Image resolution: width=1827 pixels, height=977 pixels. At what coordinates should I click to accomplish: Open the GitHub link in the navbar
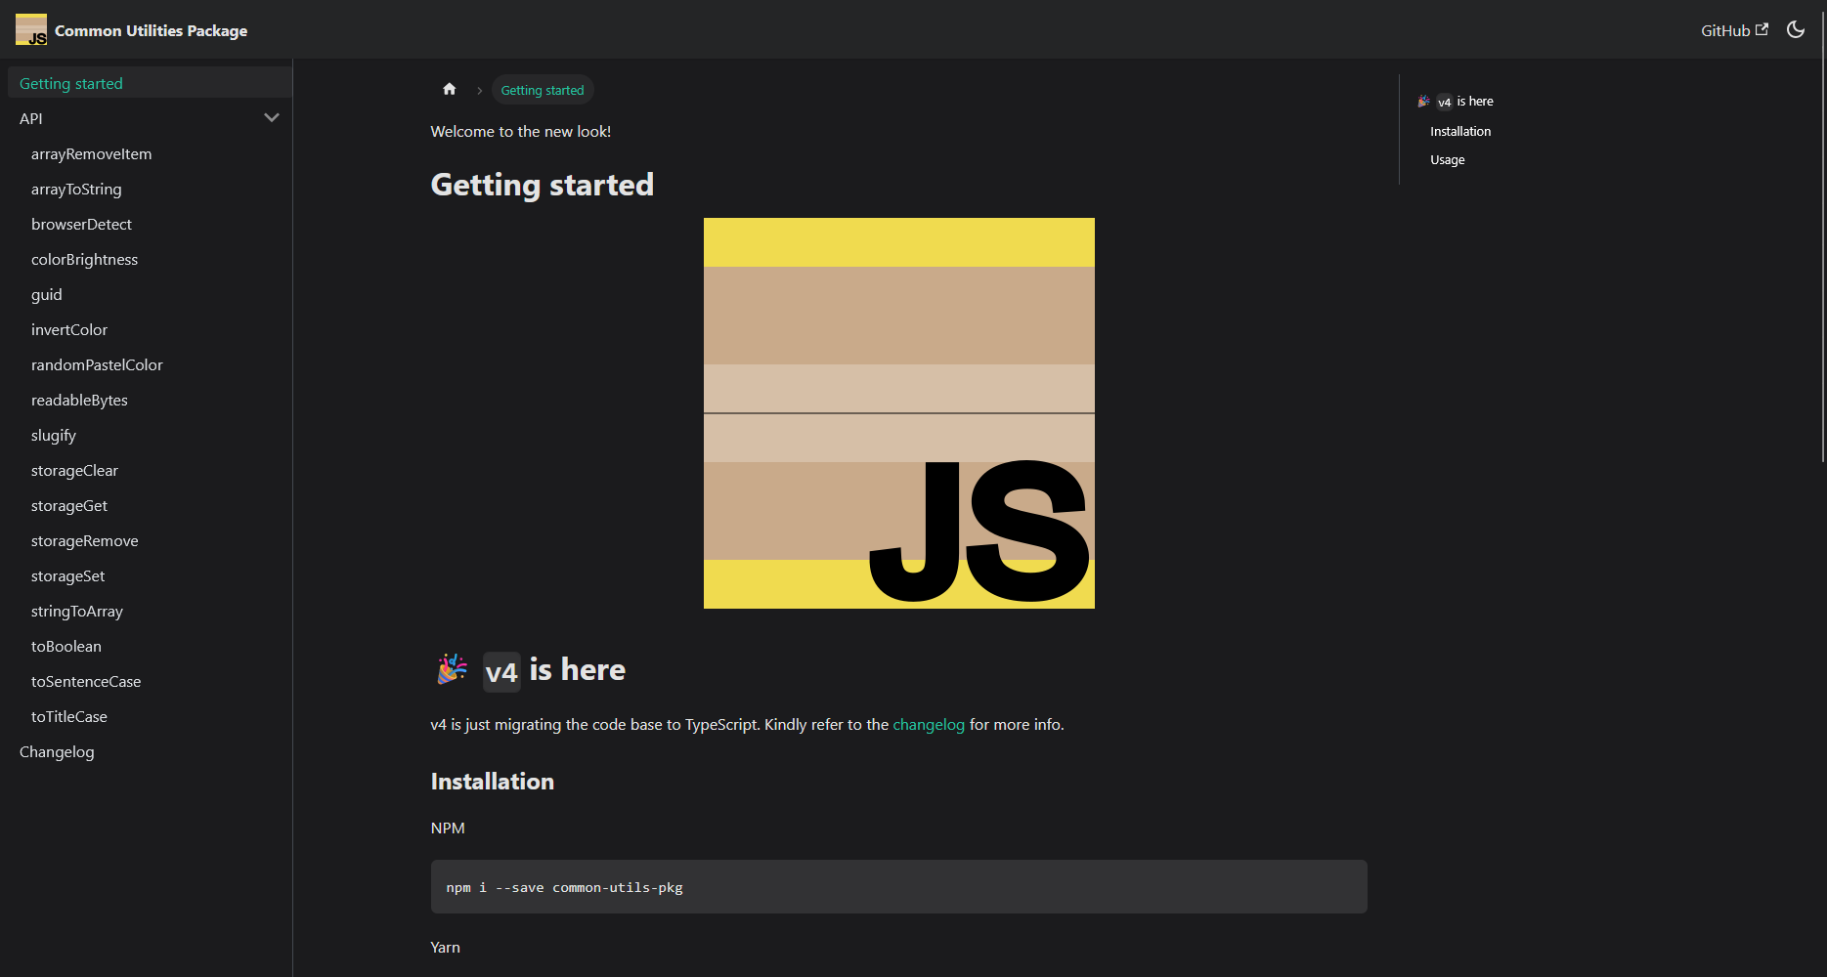[1734, 30]
